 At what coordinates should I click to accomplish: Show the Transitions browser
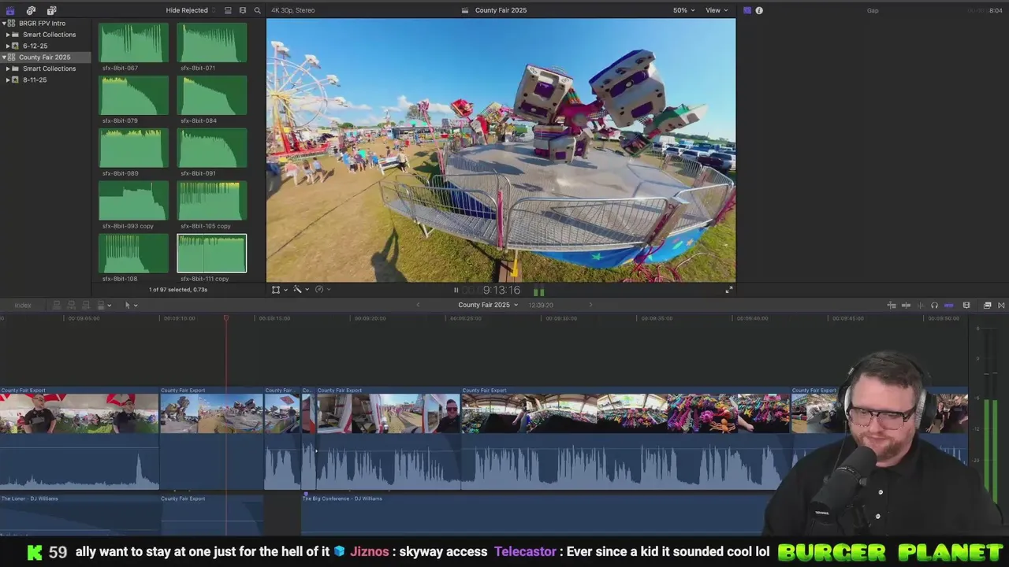pyautogui.click(x=1001, y=306)
